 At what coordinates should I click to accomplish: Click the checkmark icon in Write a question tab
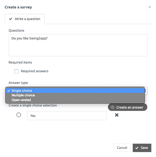10,19
